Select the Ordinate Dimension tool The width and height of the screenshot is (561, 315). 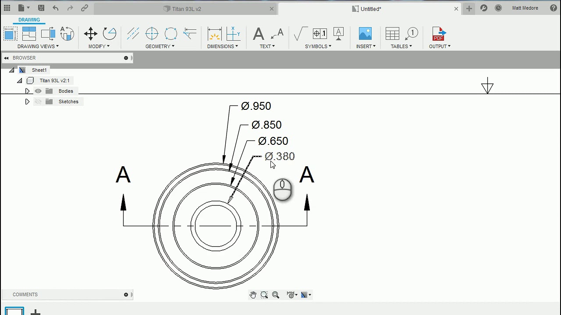pyautogui.click(x=233, y=34)
